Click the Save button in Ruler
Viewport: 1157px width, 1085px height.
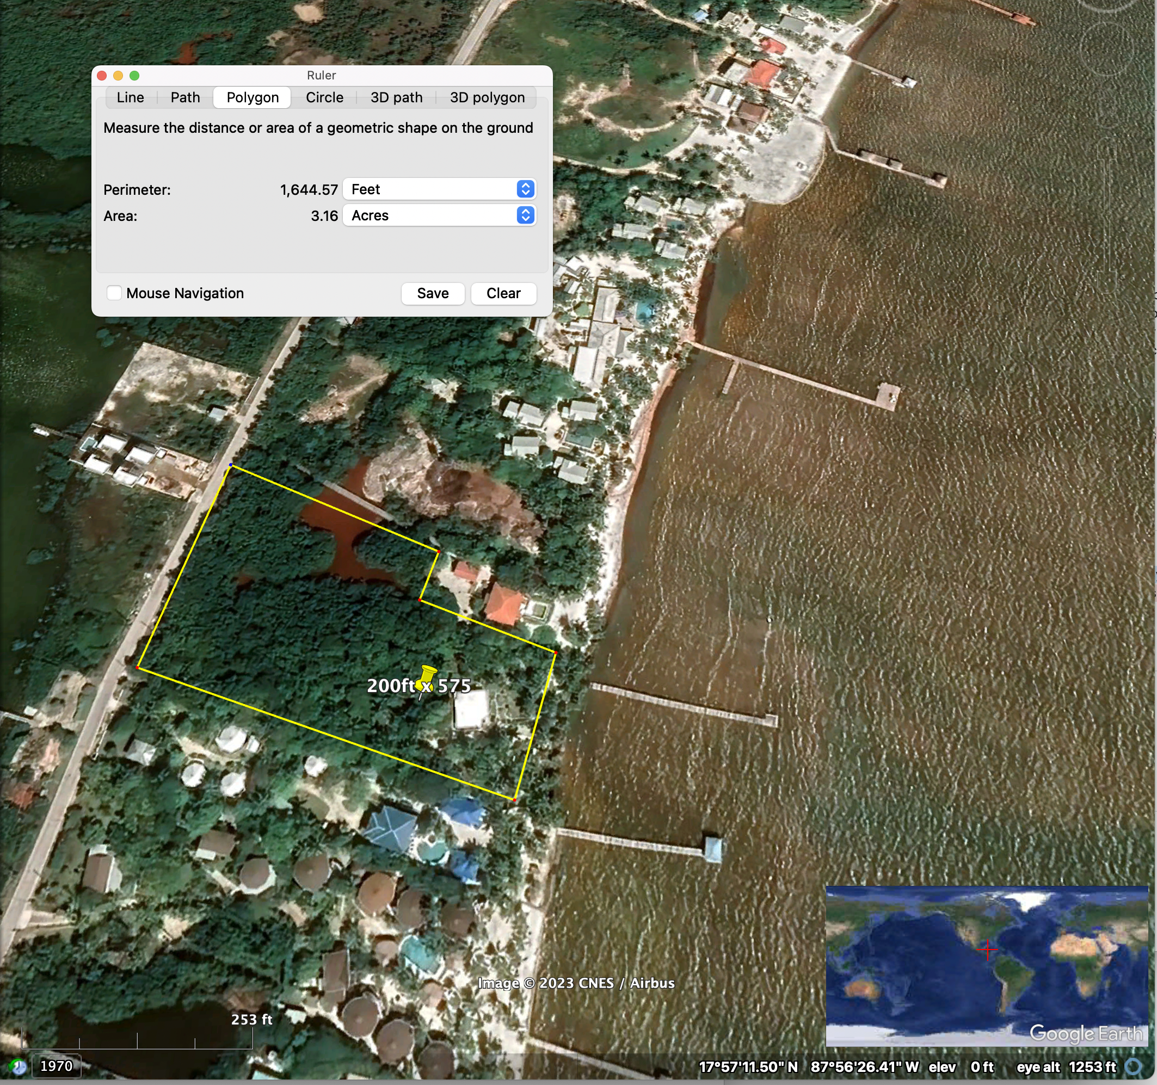pos(433,293)
